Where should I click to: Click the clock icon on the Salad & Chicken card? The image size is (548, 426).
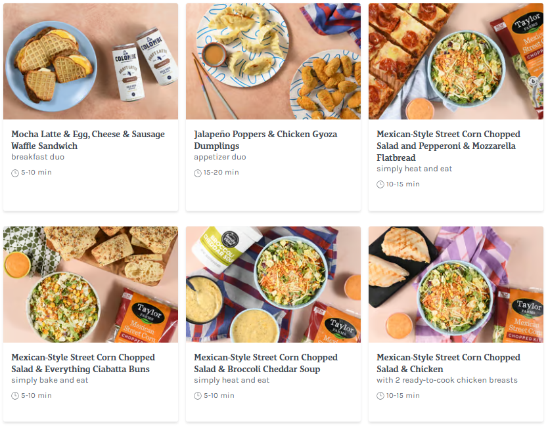point(380,396)
